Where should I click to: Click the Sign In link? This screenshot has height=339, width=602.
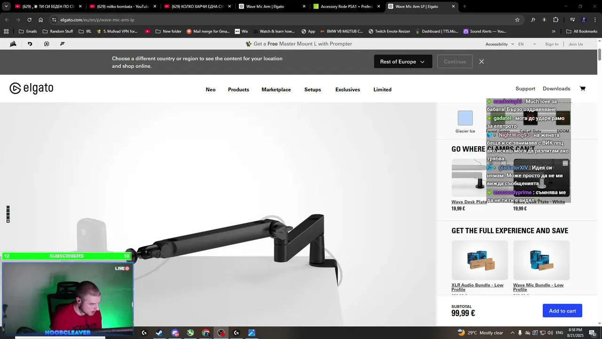(x=552, y=44)
